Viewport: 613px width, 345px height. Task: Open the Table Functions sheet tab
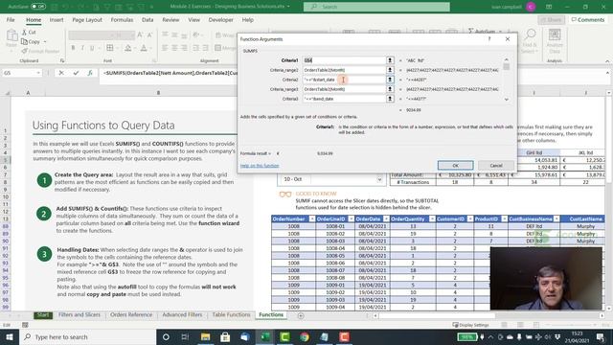point(231,314)
